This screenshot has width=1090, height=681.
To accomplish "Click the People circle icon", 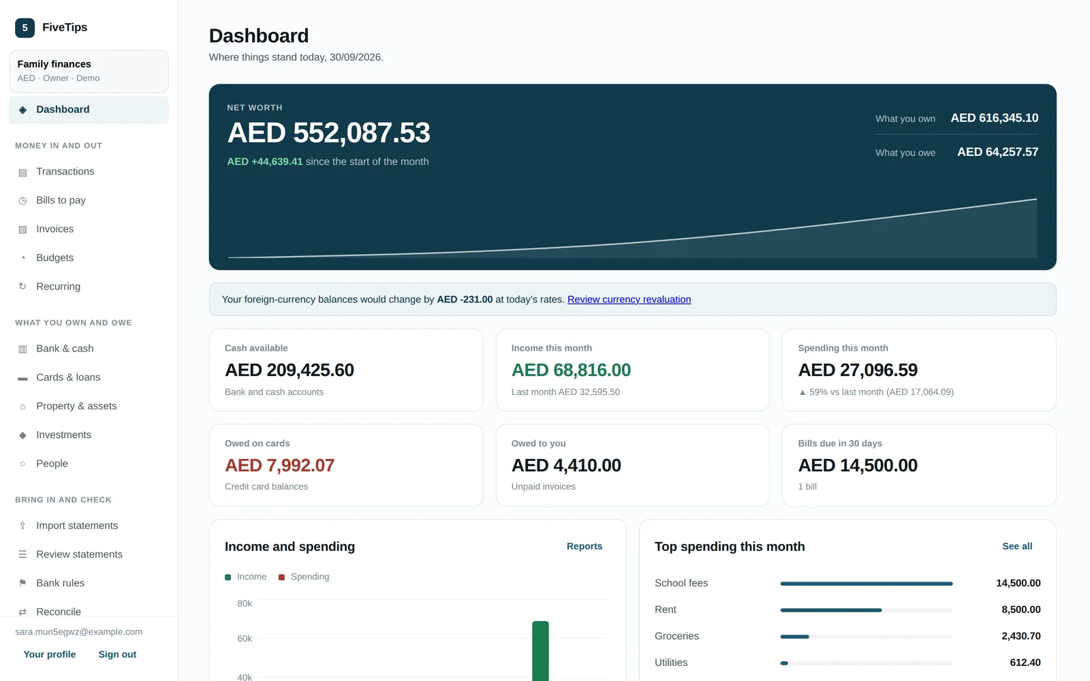I will [x=22, y=464].
